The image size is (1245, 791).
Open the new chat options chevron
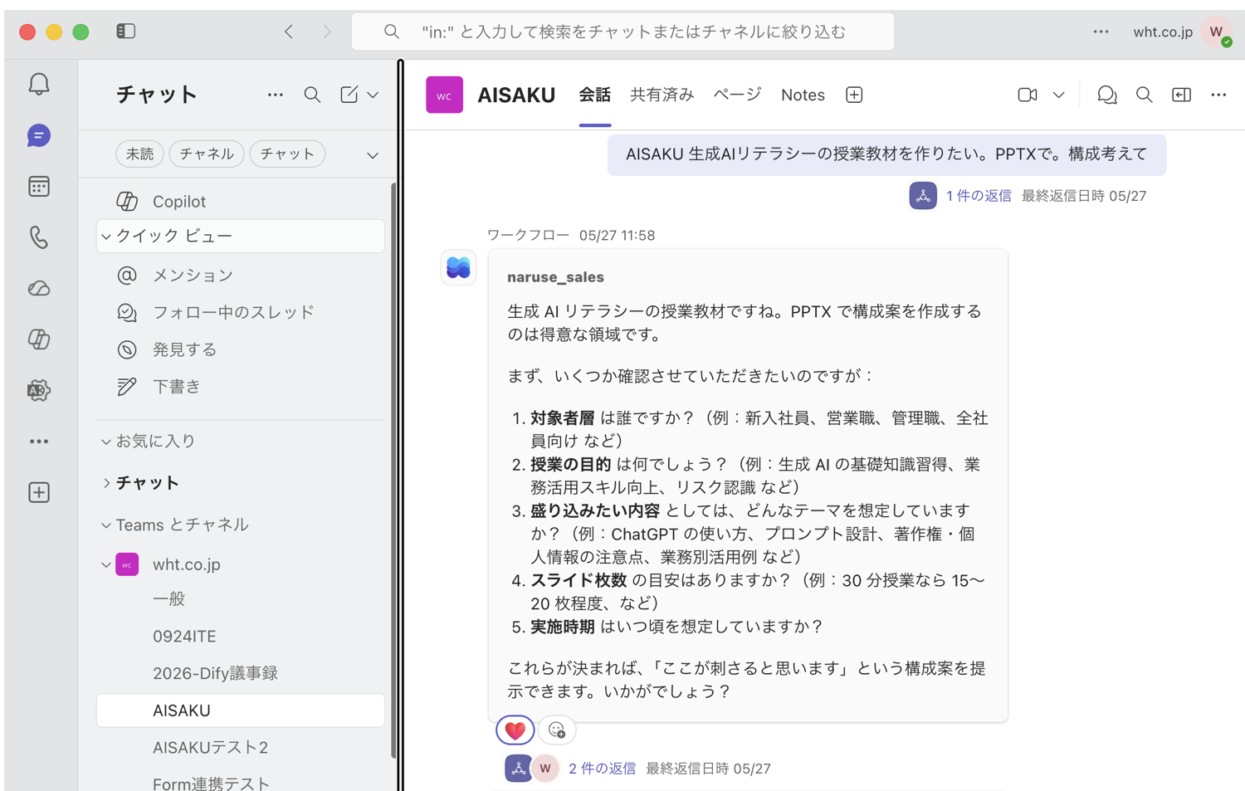[373, 95]
